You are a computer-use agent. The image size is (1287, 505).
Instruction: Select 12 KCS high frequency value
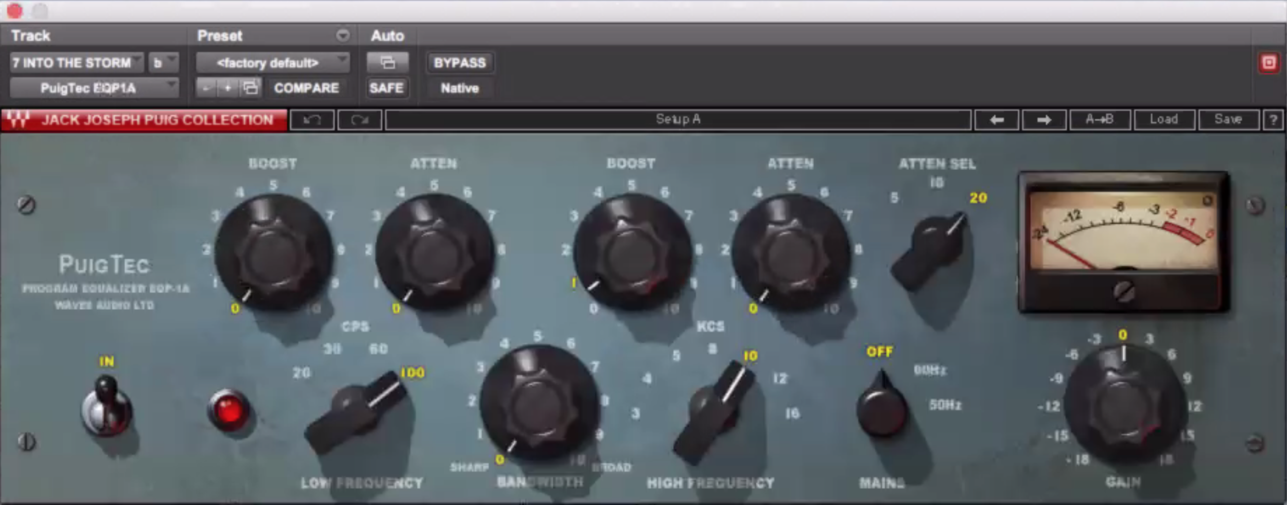coord(780,378)
